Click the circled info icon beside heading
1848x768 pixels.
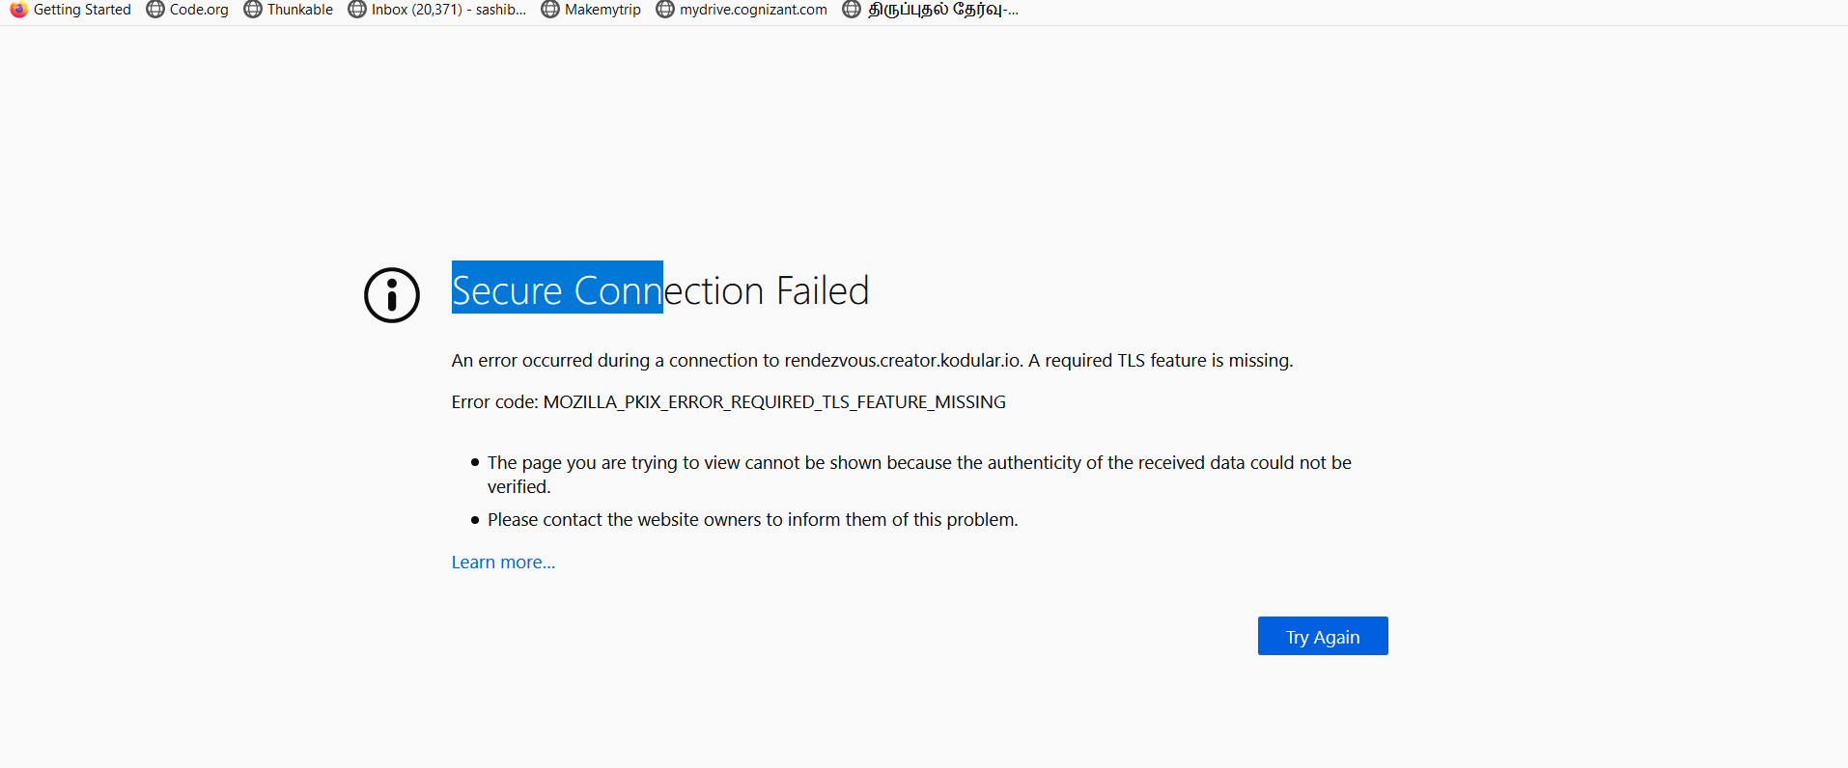click(392, 295)
